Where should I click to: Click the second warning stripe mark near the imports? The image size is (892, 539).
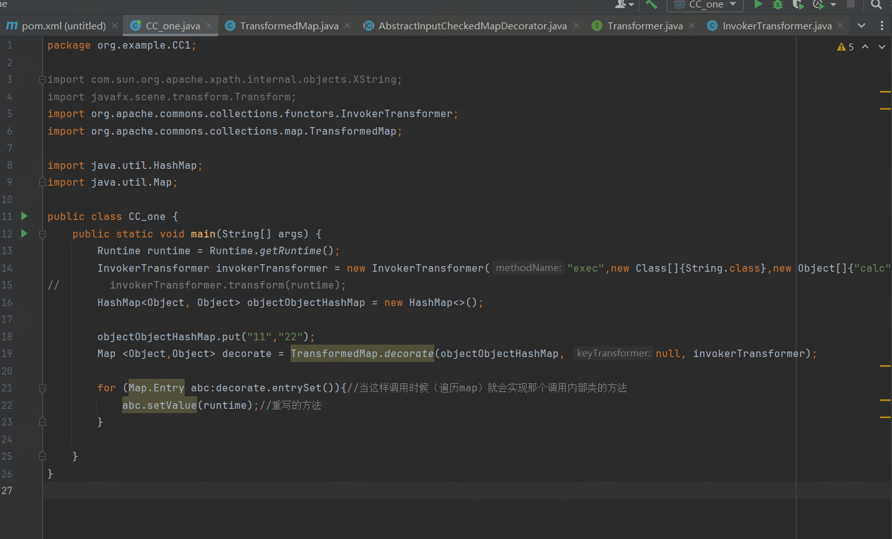pos(885,109)
